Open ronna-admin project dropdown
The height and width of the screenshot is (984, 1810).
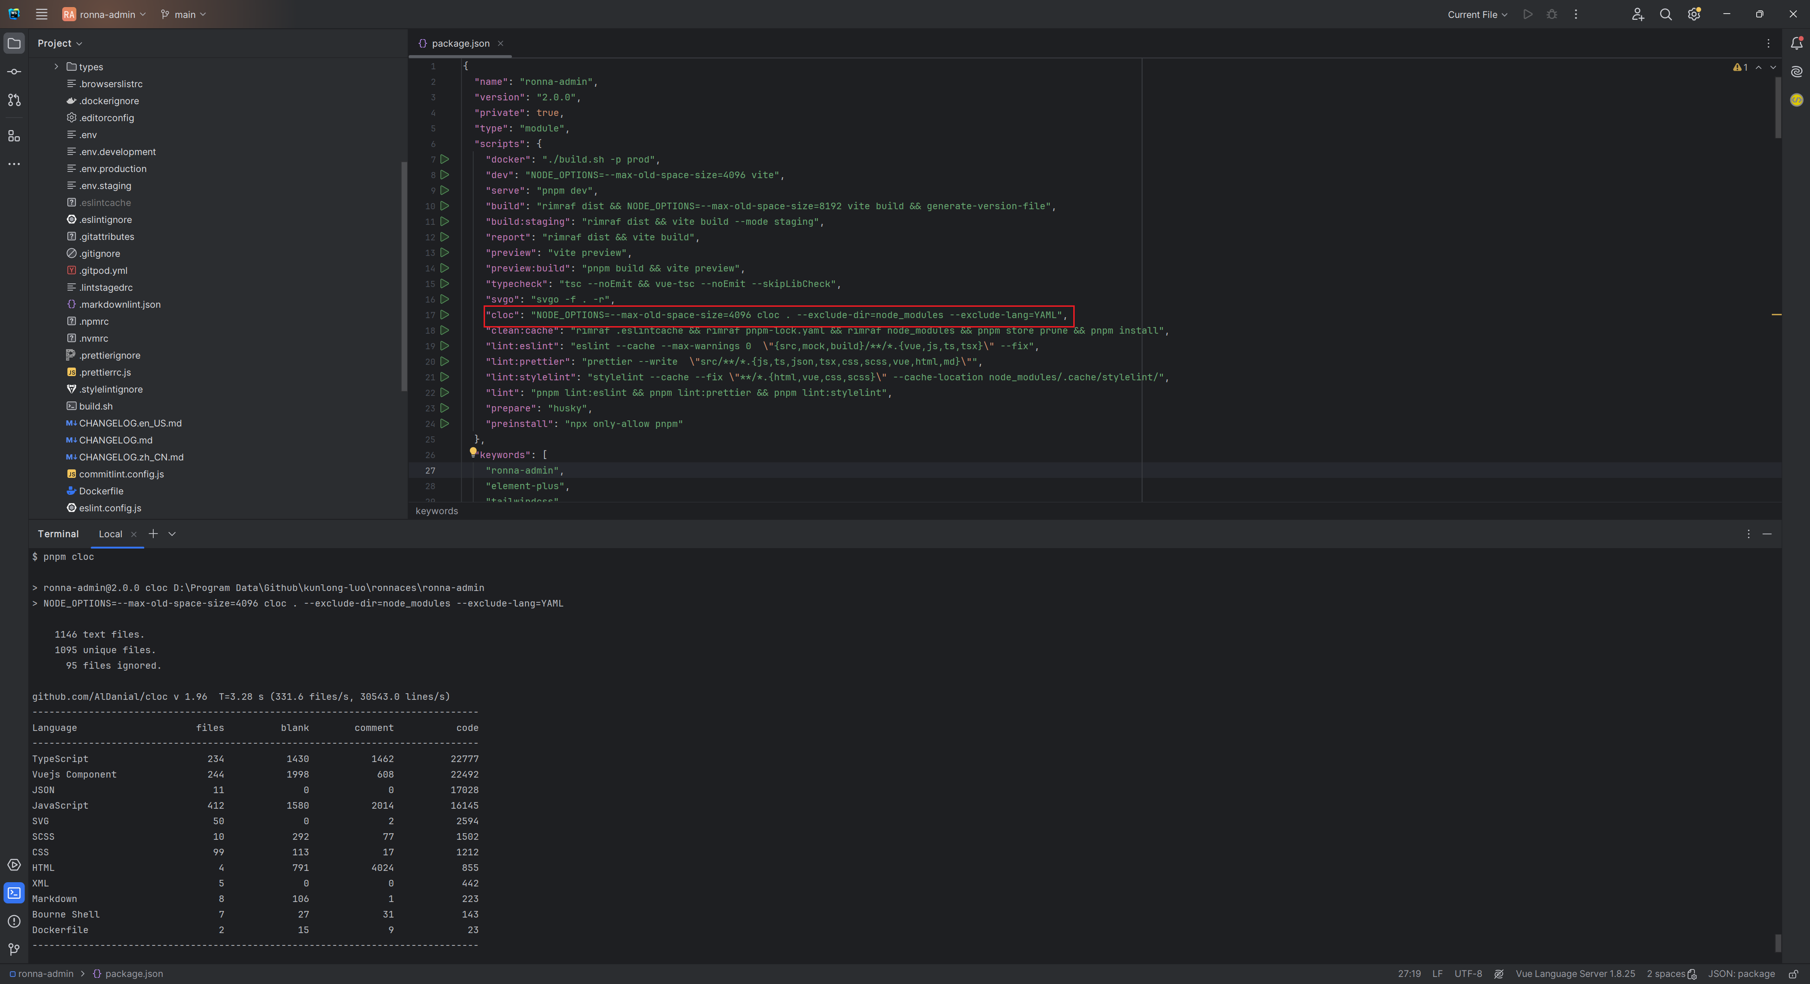[x=104, y=14]
